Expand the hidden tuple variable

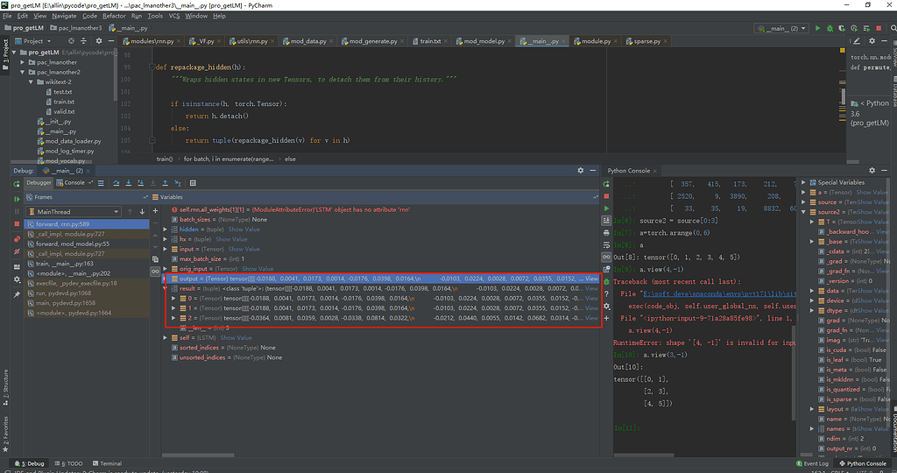(x=166, y=228)
